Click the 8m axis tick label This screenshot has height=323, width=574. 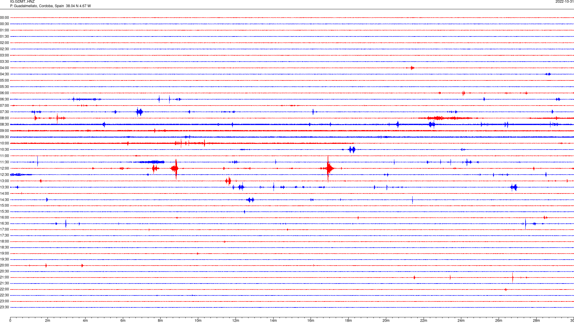(x=160, y=321)
